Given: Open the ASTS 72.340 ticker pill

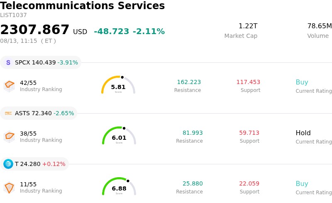Looking at the screenshot, I should [x=39, y=113].
